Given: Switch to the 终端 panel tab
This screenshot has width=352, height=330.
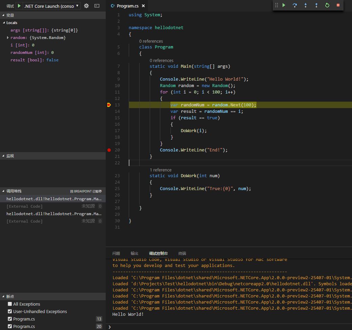Looking at the screenshot, I should pos(182,253).
